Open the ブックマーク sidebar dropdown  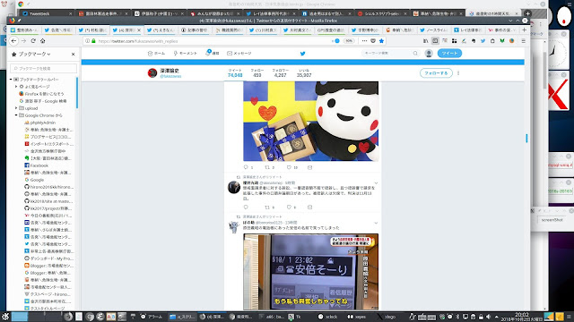34,54
